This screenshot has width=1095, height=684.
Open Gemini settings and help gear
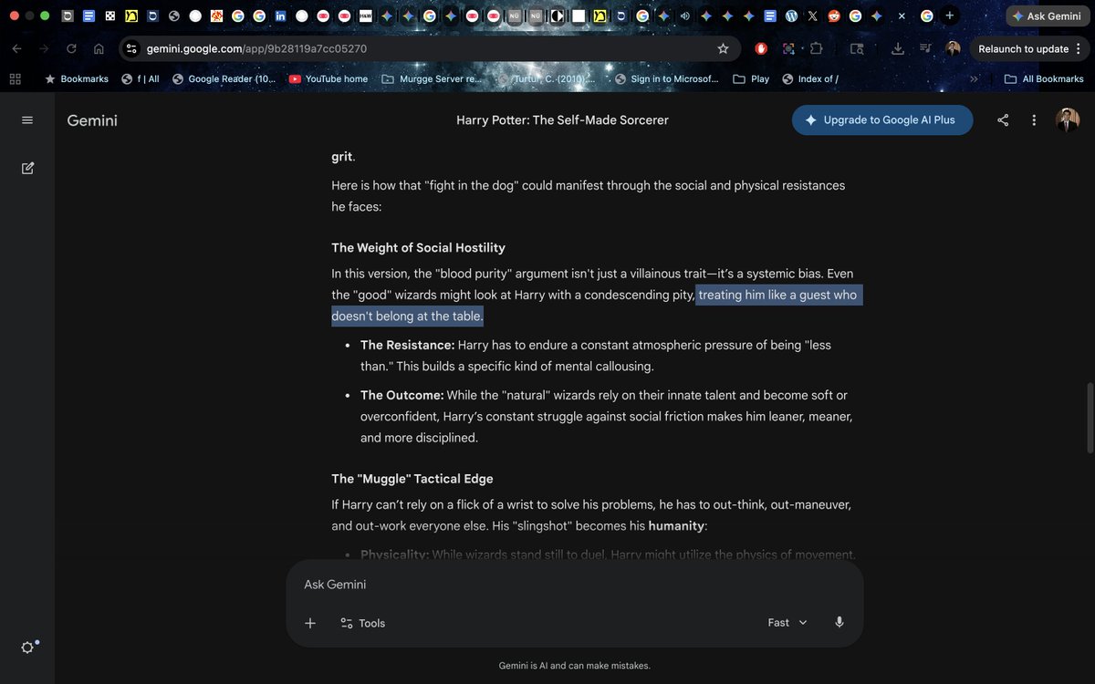pos(27,647)
